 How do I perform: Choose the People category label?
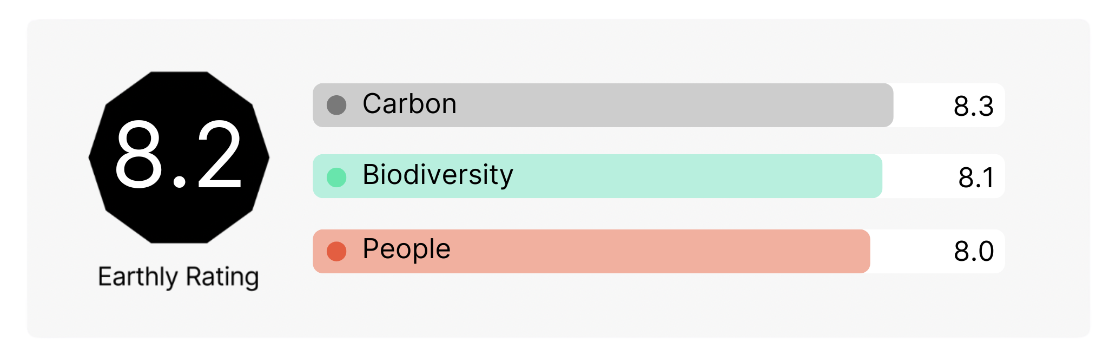tap(406, 249)
